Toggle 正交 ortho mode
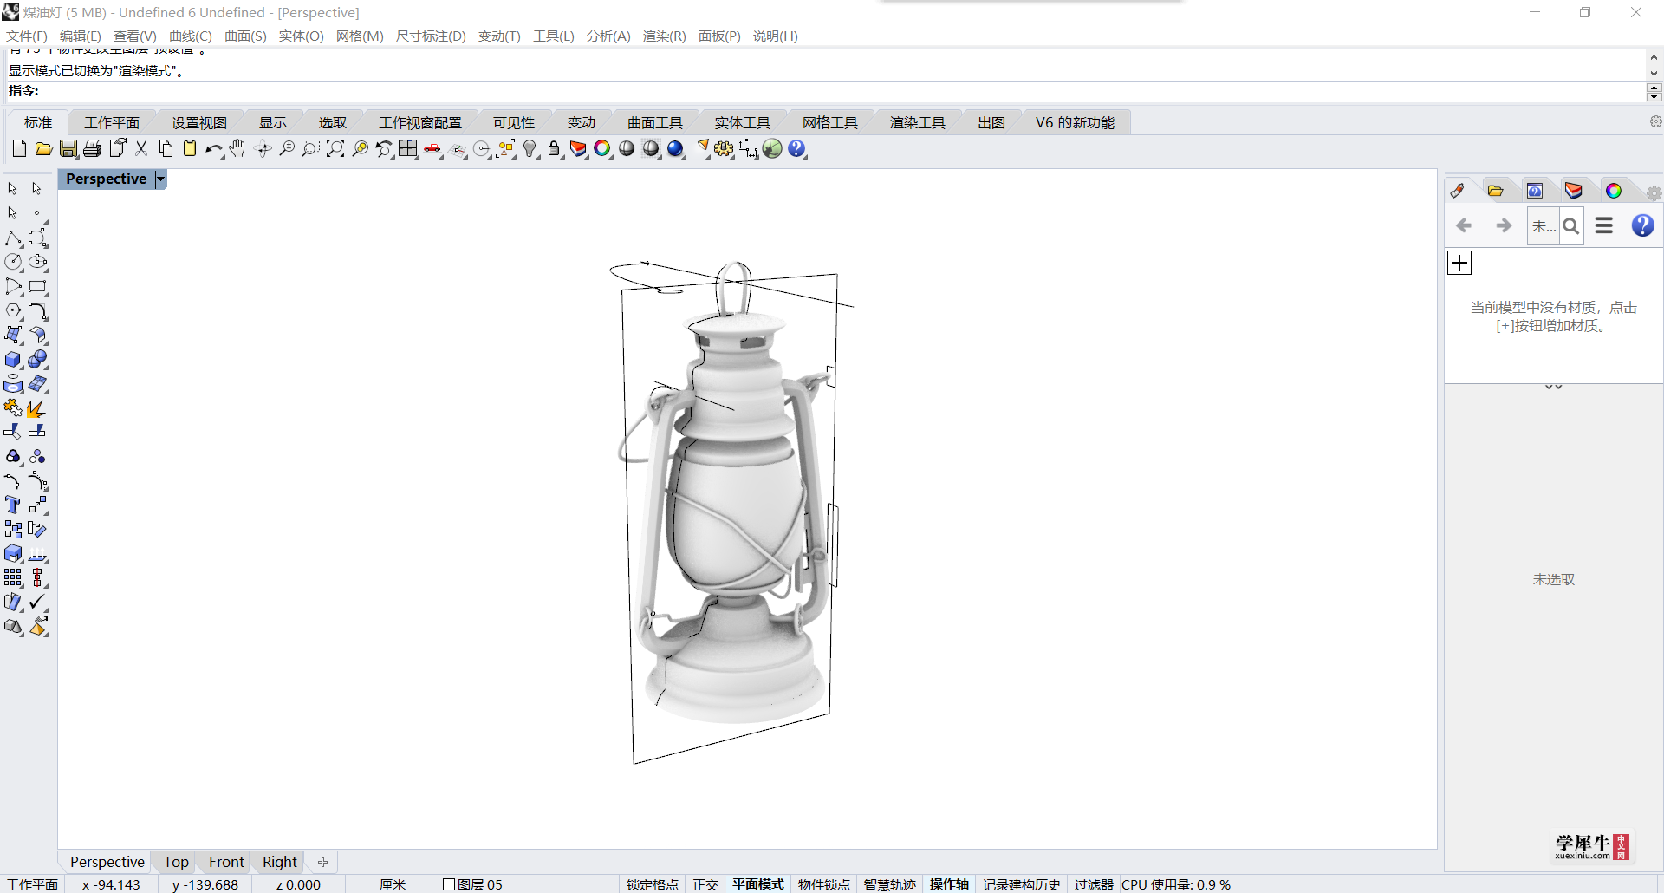The width and height of the screenshot is (1664, 893). tap(705, 884)
